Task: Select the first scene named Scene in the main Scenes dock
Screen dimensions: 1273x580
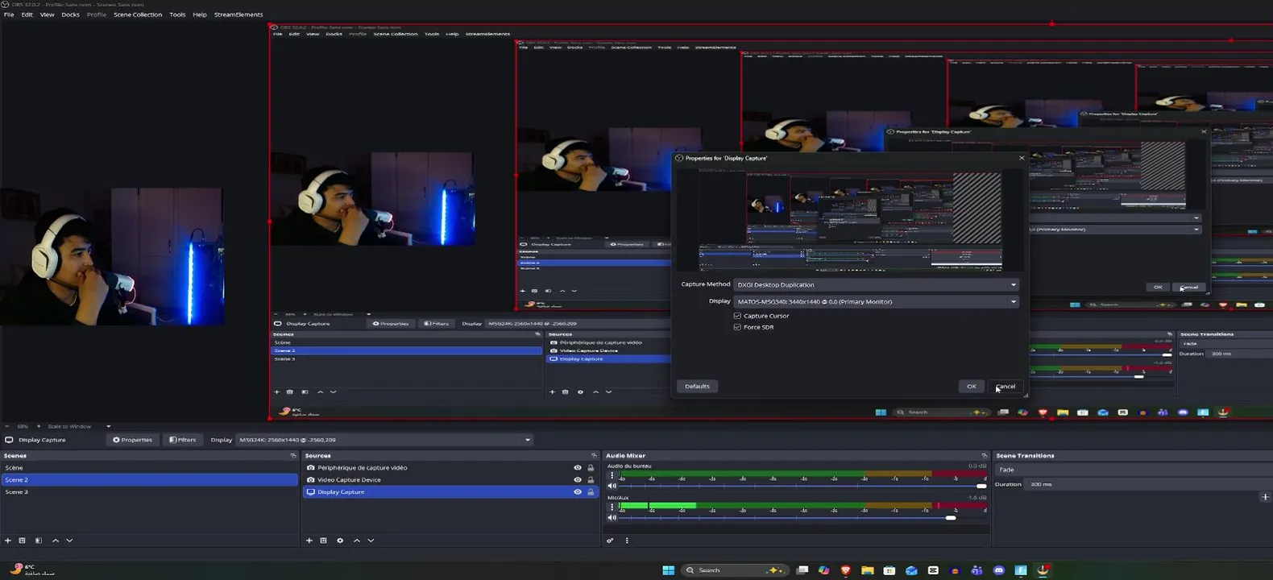Action: pyautogui.click(x=149, y=468)
